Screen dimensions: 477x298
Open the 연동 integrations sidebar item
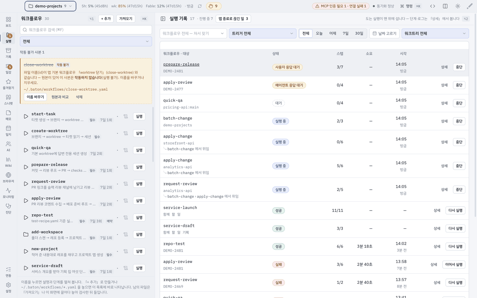coord(8,272)
